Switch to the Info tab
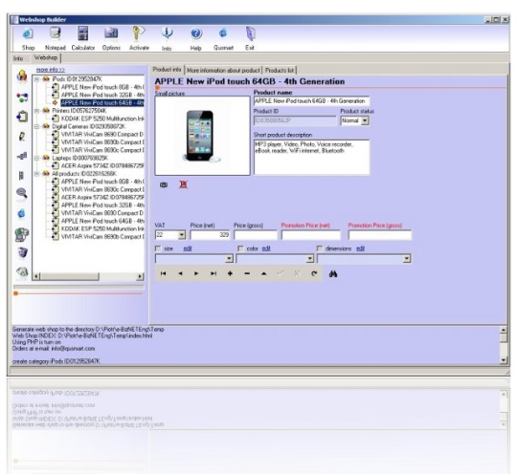 (x=18, y=58)
